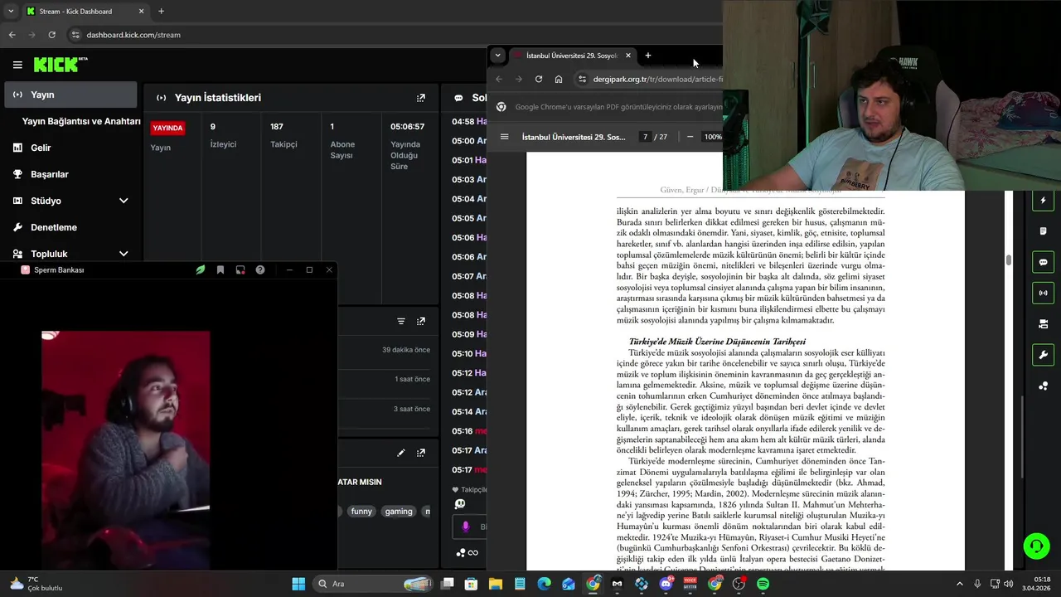
Task: Reload the Kick dashboard page
Action: pos(51,35)
